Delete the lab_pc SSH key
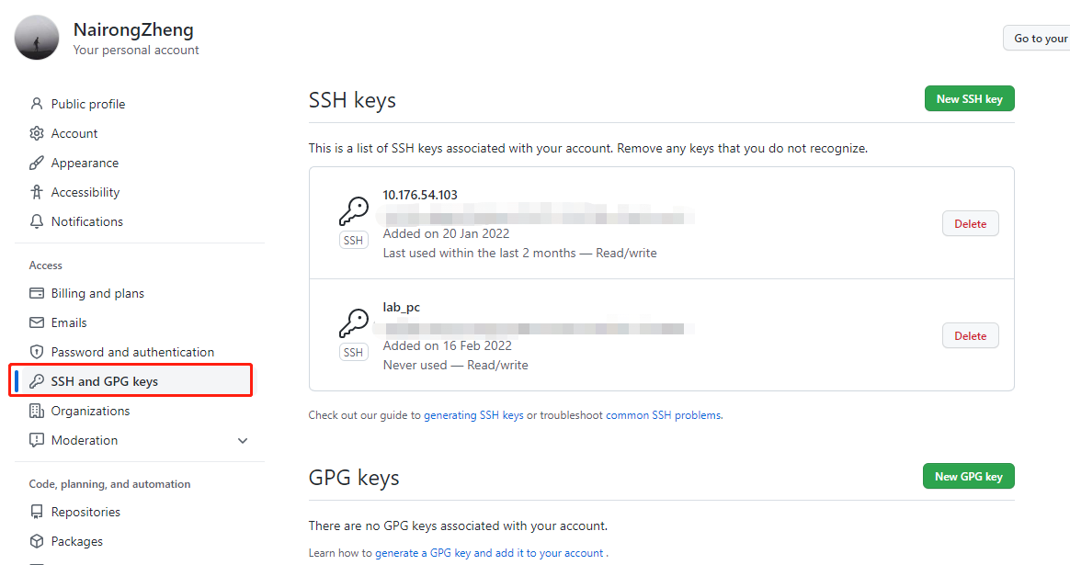The height and width of the screenshot is (565, 1070). [x=970, y=335]
